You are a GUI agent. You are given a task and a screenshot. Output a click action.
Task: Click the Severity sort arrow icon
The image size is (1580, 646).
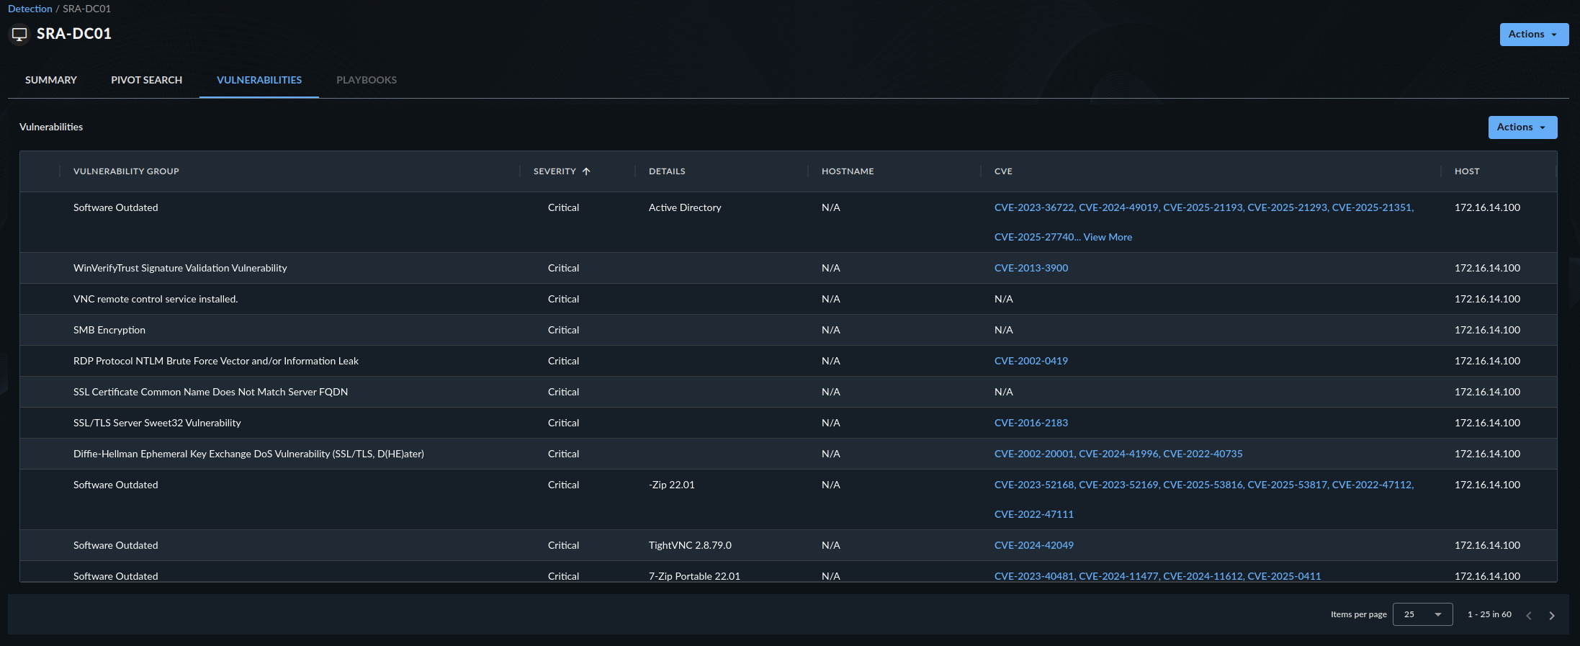pyautogui.click(x=586, y=171)
